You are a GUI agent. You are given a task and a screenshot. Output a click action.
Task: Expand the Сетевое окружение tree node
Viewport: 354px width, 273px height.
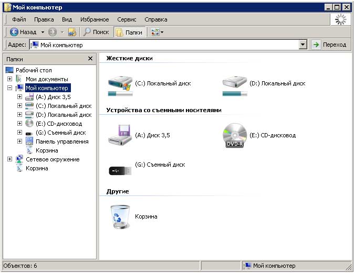pyautogui.click(x=10, y=159)
